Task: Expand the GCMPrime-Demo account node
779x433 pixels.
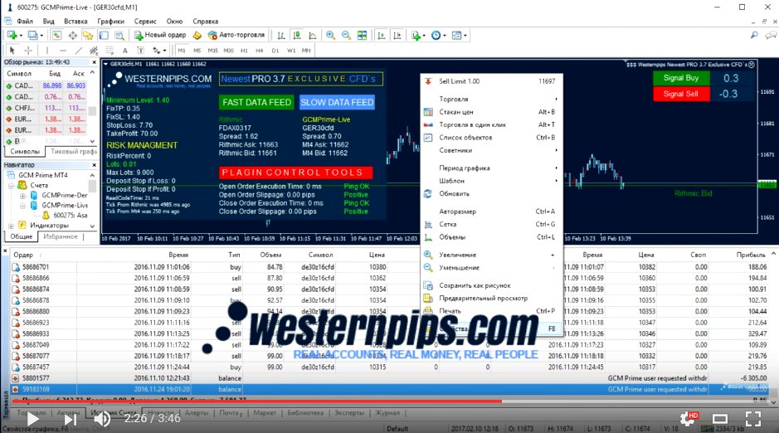Action: [x=22, y=196]
